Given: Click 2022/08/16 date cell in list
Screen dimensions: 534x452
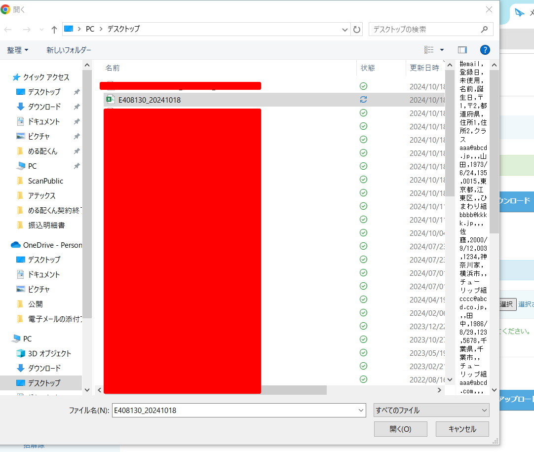Looking at the screenshot, I should 427,379.
